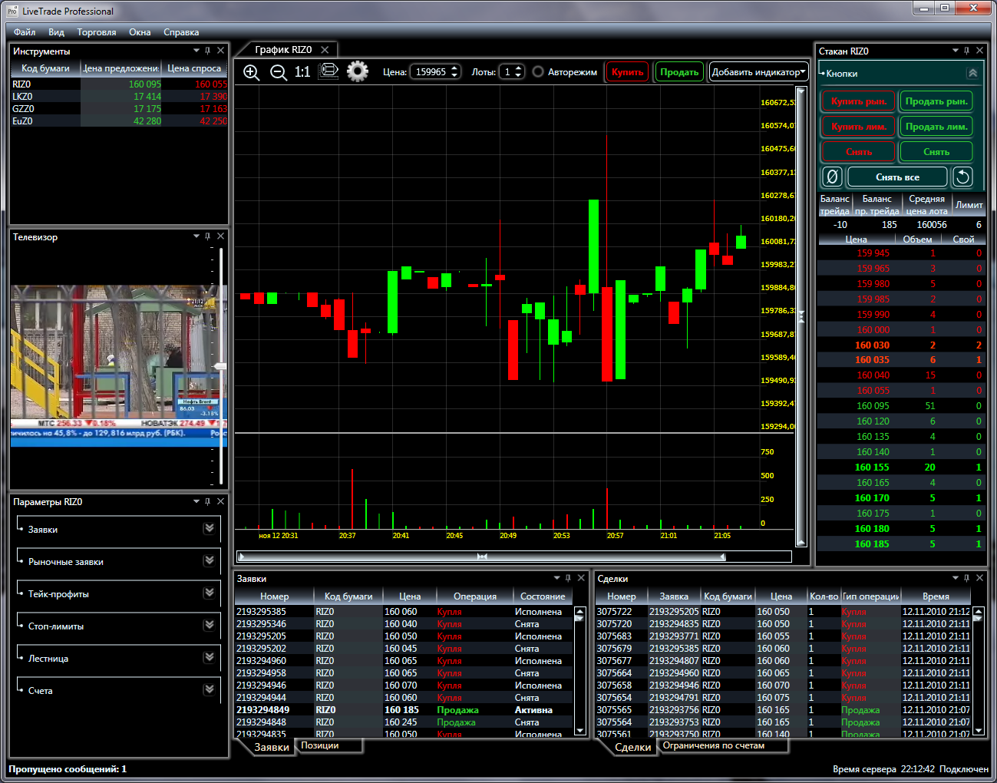The image size is (997, 783).
Task: Pin the Сделки panel
Action: pyautogui.click(x=967, y=578)
